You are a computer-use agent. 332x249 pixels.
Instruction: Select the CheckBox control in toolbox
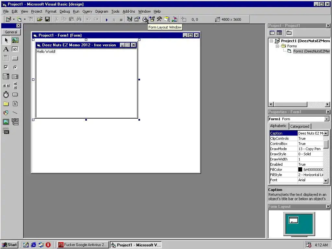[6, 67]
